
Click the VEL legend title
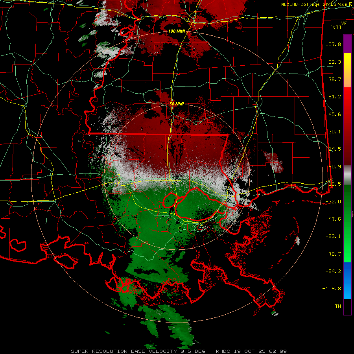click(345, 23)
